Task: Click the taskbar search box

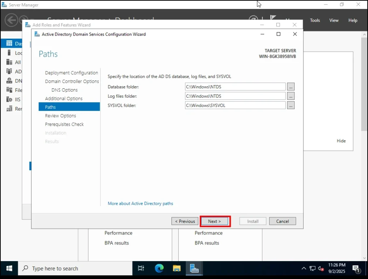Action: coord(75,269)
